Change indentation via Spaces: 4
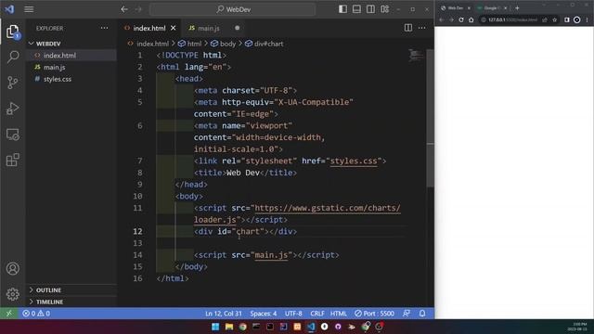This screenshot has height=334, width=594. pyautogui.click(x=264, y=314)
